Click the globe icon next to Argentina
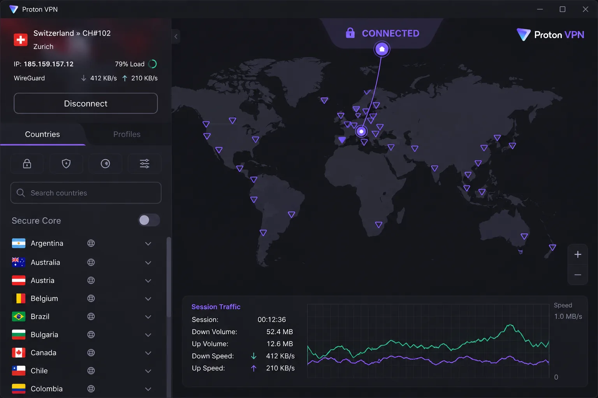Screen dimensions: 598x398 point(91,243)
